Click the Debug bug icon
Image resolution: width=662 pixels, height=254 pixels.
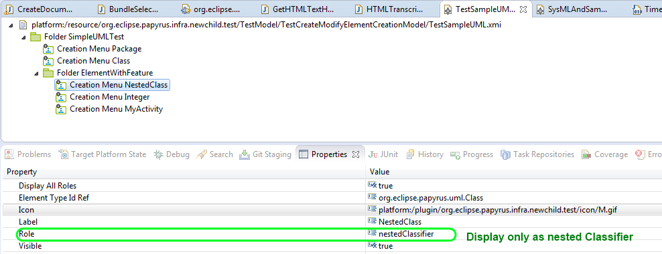tap(158, 154)
